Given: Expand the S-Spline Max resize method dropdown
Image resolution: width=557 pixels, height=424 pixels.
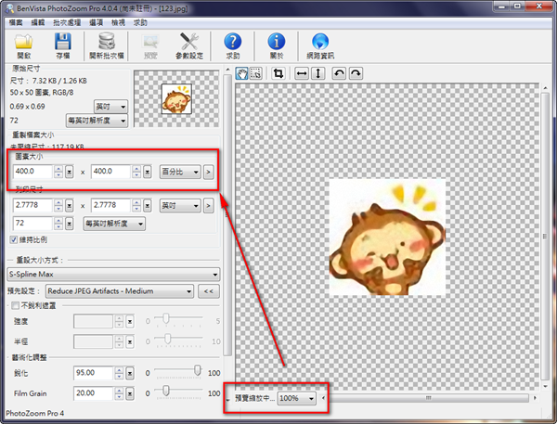Looking at the screenshot, I should point(214,274).
